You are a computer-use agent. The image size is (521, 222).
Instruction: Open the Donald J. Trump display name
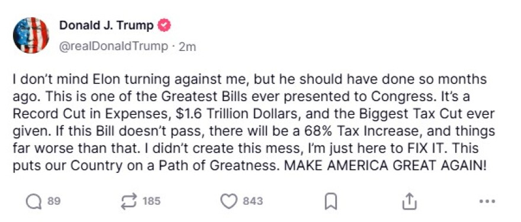[x=107, y=25]
